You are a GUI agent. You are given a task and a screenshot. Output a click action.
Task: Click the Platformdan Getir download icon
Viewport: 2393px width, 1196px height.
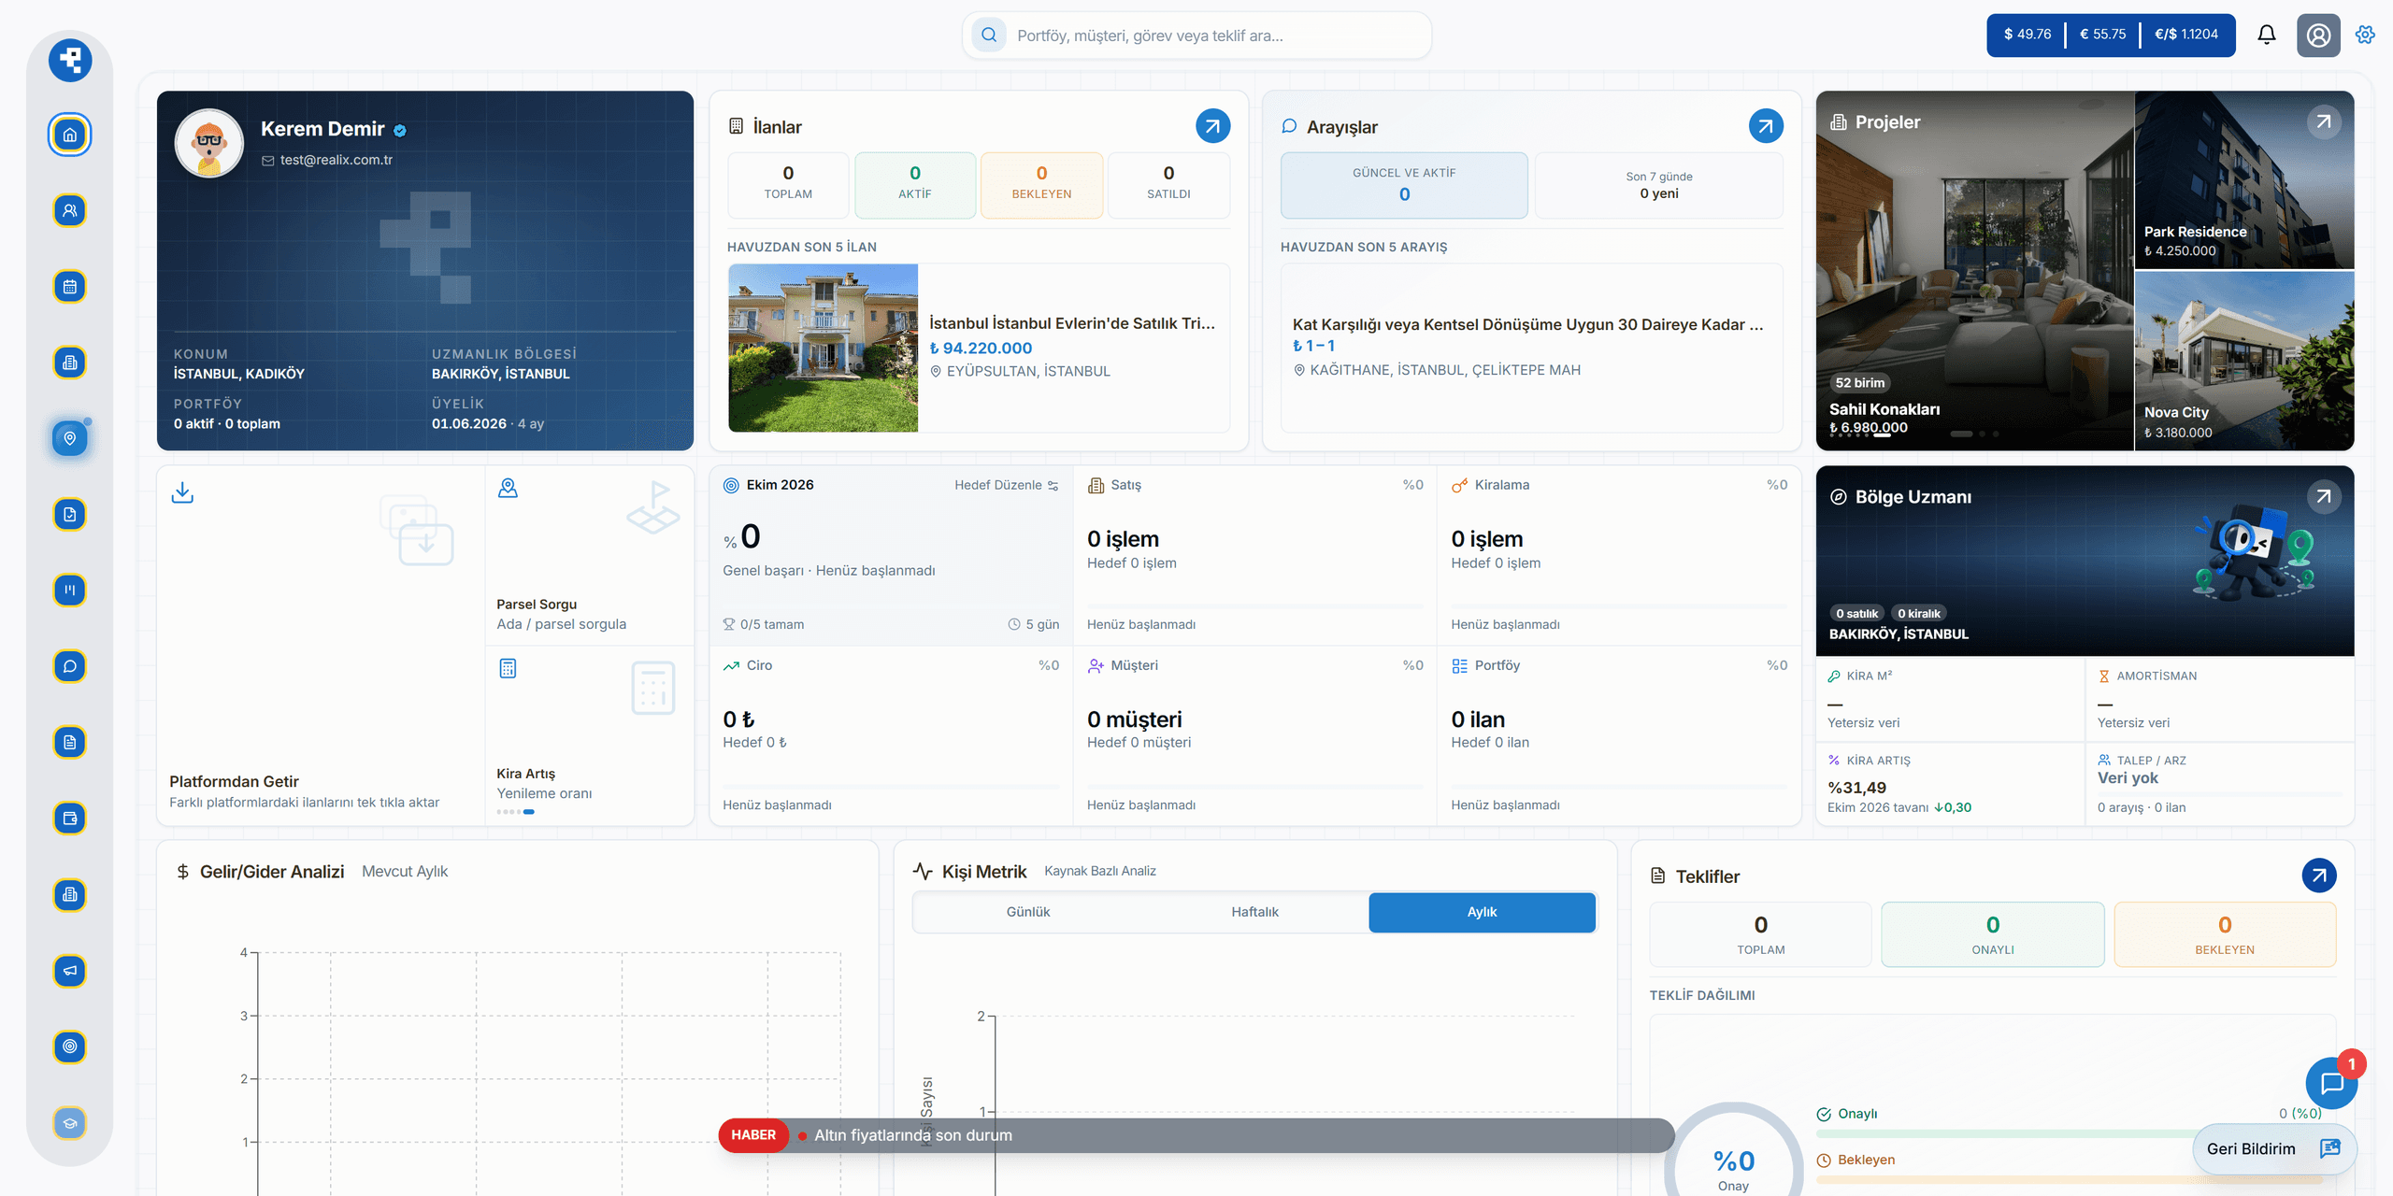pyautogui.click(x=182, y=492)
